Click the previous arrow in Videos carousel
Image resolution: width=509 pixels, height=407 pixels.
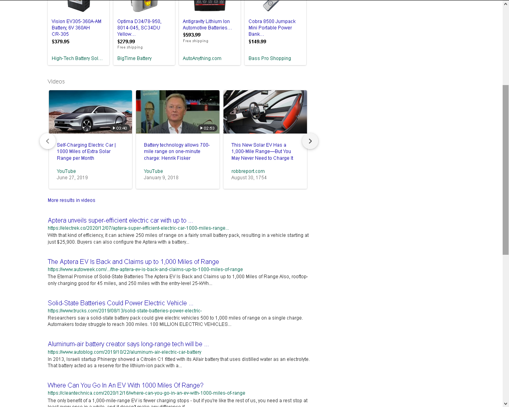coord(48,141)
